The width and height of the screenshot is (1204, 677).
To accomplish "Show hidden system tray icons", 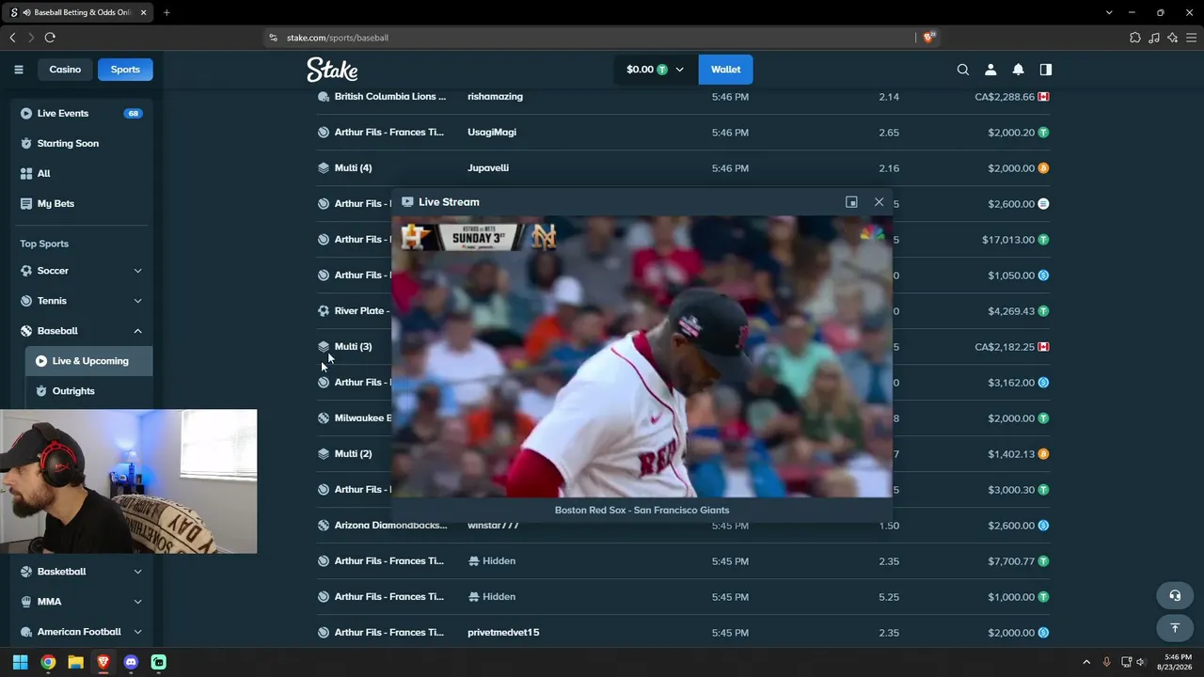I will (x=1086, y=662).
